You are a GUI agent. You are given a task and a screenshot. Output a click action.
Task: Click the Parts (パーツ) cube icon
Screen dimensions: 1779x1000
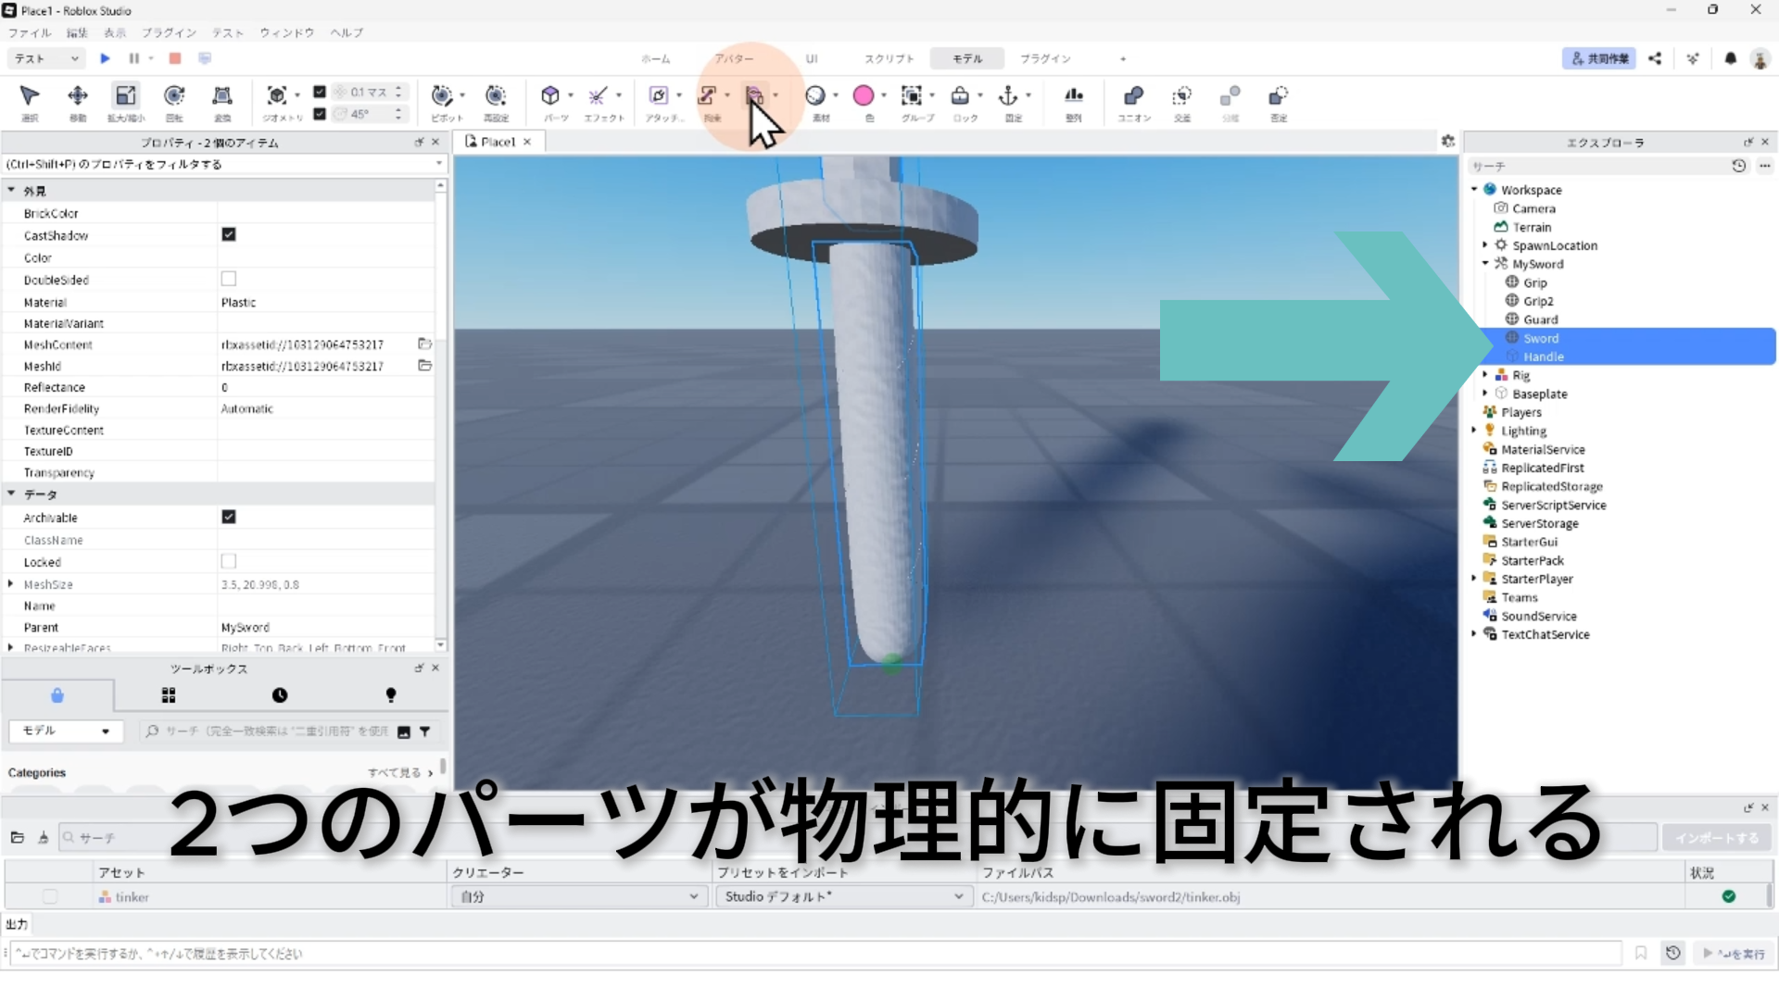(550, 96)
